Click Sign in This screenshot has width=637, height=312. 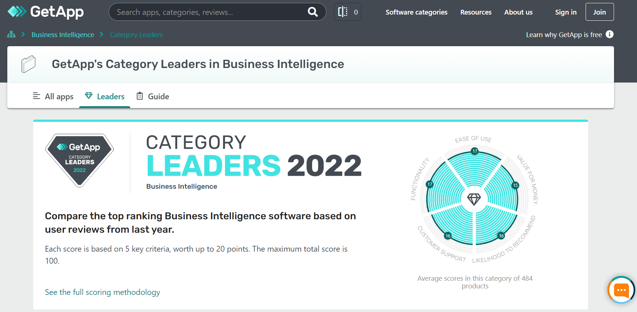point(566,12)
